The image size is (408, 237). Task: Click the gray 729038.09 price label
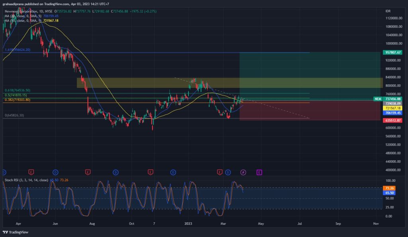point(393,103)
